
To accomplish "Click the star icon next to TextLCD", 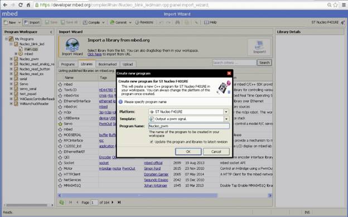I will click(60, 90).
